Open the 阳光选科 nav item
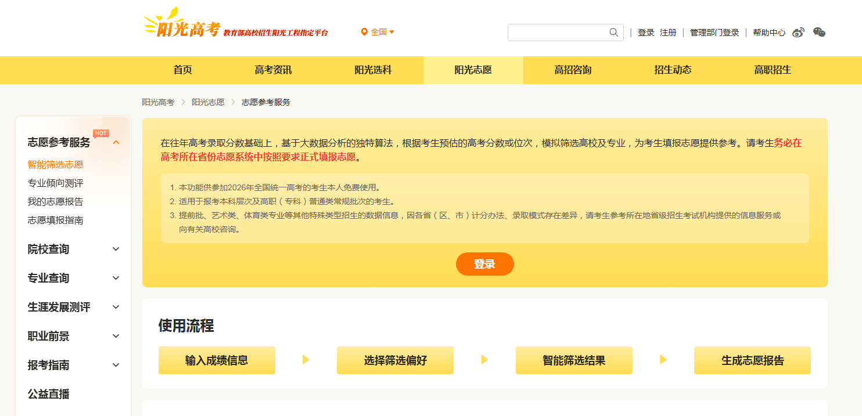This screenshot has height=416, width=862. tap(373, 70)
